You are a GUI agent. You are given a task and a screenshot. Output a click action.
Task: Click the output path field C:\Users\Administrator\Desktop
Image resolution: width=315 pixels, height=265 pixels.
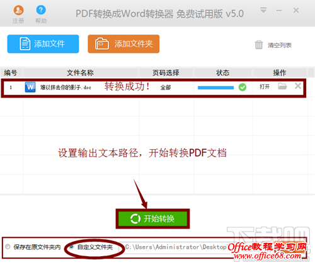click(176, 247)
